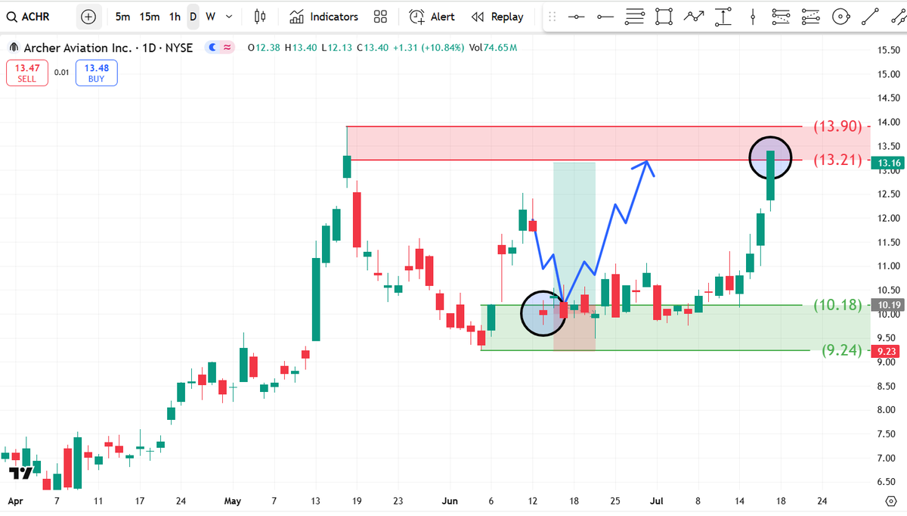Click the 13.48 BUY button
The width and height of the screenshot is (907, 516).
coord(96,73)
